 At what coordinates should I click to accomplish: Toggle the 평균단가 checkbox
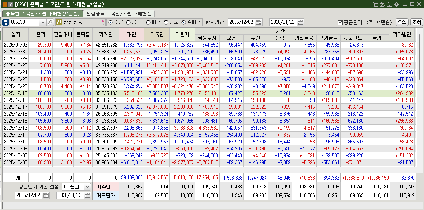(340, 22)
